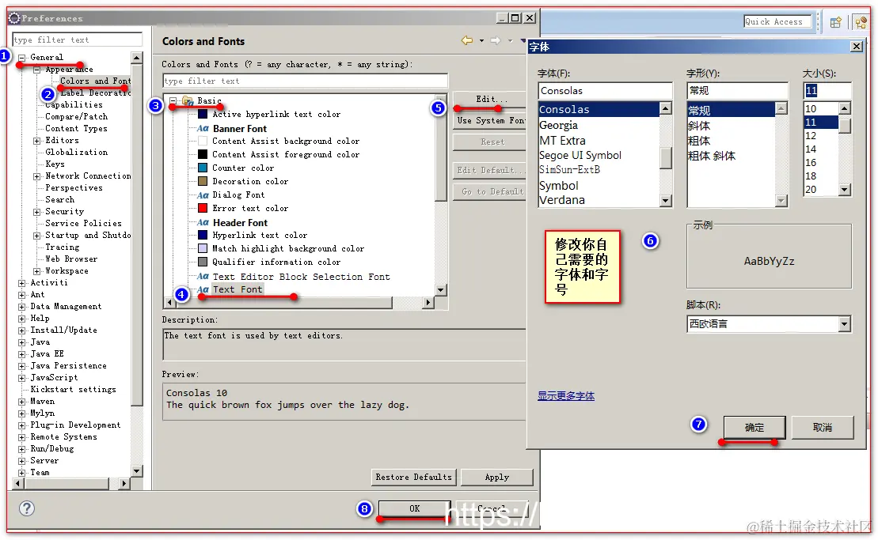Viewport: 878px width, 540px height.
Task: Open the back history dropdown arrow
Action: point(481,40)
